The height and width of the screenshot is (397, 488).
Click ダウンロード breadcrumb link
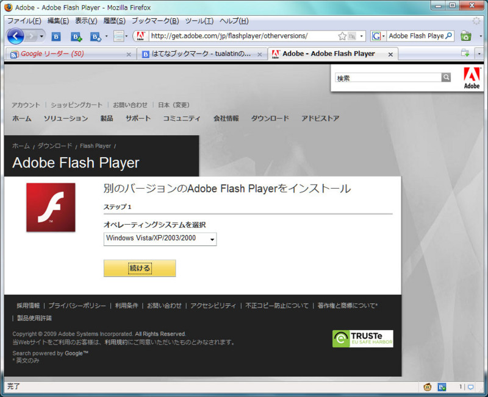(55, 146)
